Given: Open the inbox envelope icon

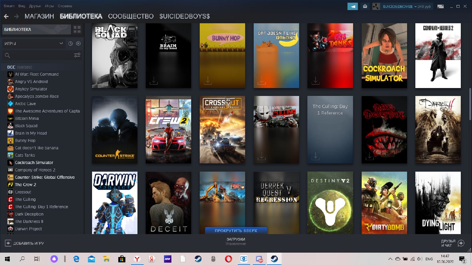Looking at the screenshot, I should [365, 6].
